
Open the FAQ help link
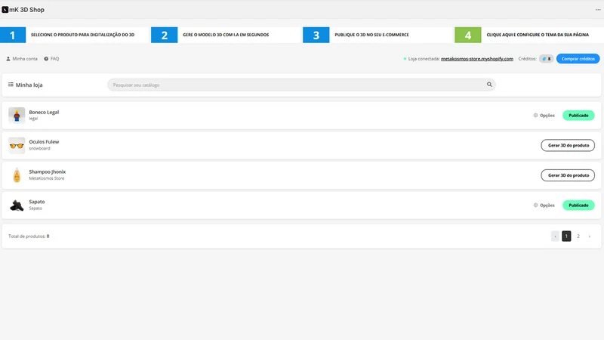tap(51, 59)
